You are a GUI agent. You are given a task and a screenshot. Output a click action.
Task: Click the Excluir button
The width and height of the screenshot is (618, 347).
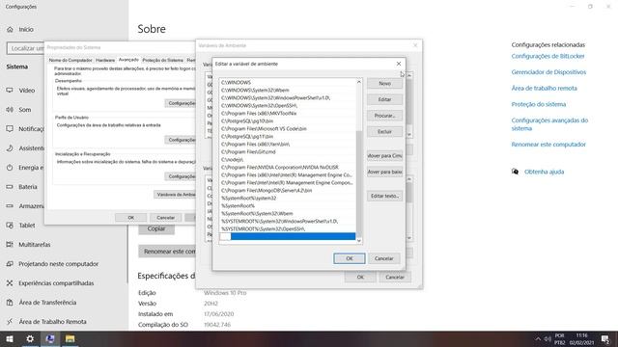tap(384, 131)
